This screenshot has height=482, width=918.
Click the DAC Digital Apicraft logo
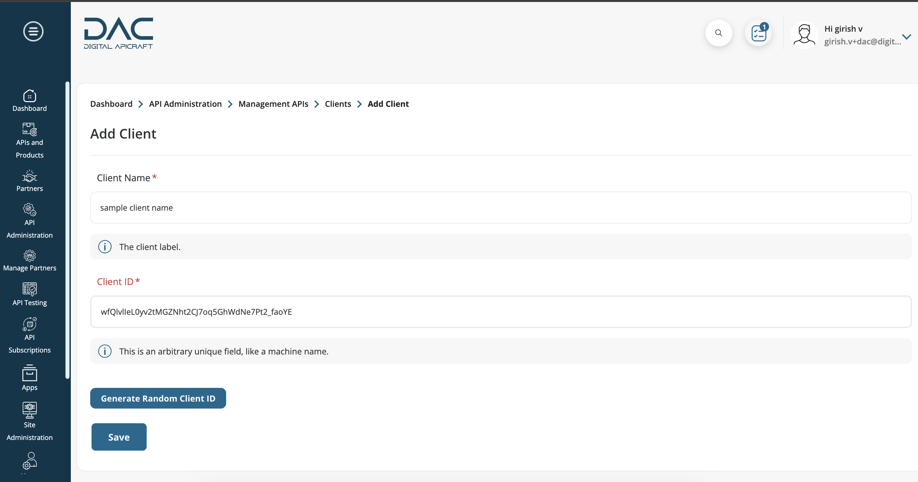pos(118,33)
